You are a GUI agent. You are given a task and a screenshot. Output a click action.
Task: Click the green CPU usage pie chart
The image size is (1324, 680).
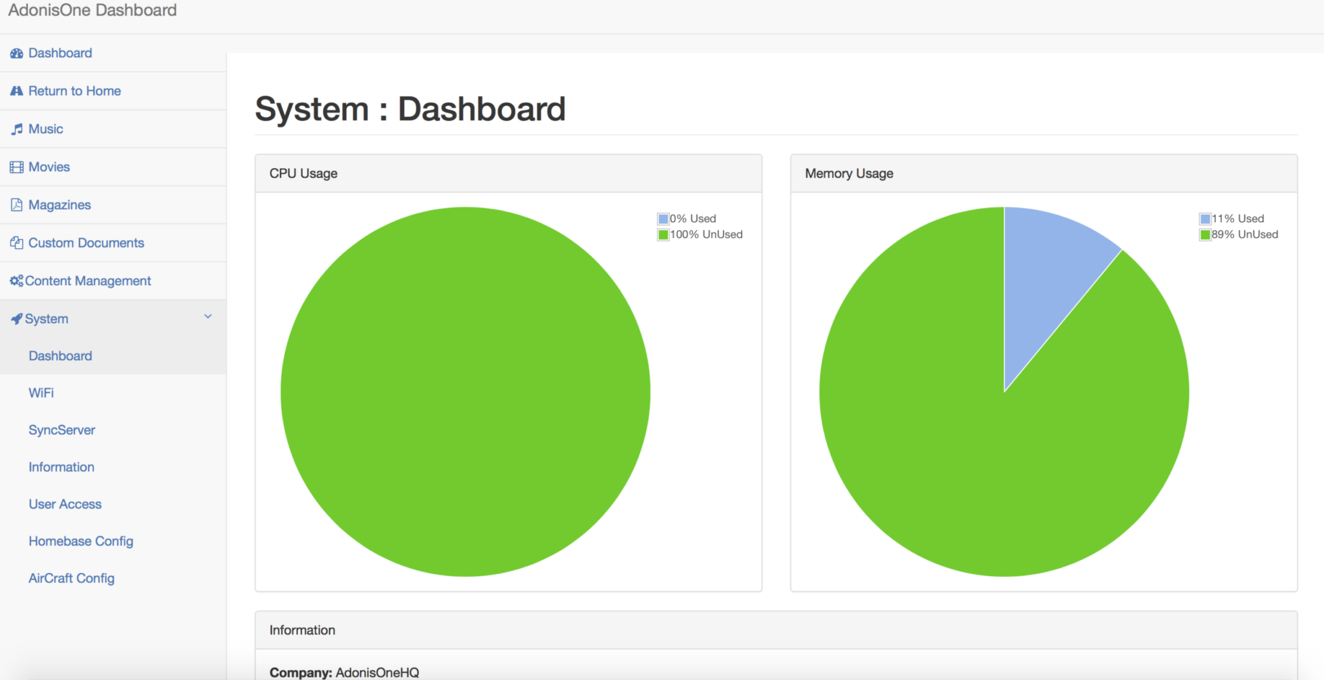click(465, 392)
